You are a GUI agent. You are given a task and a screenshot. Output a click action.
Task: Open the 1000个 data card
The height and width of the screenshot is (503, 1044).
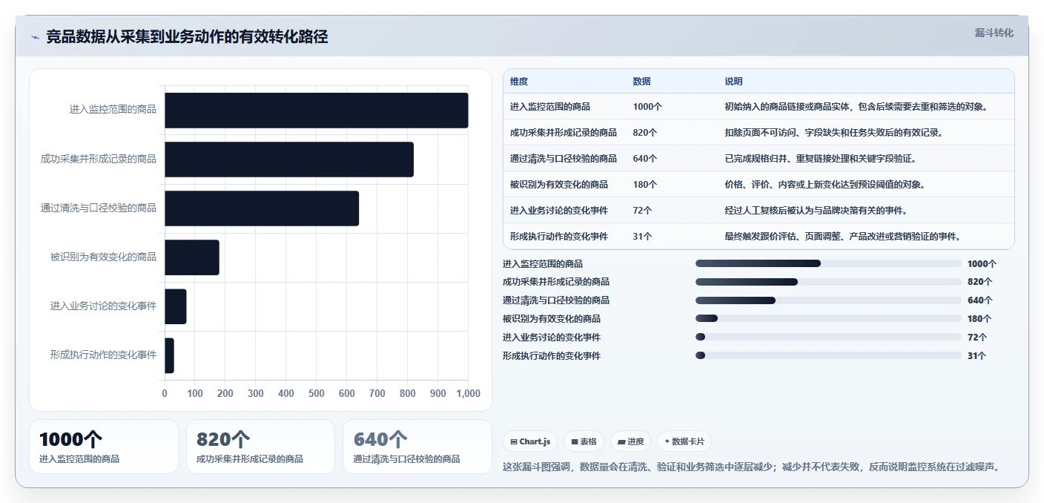tap(104, 447)
